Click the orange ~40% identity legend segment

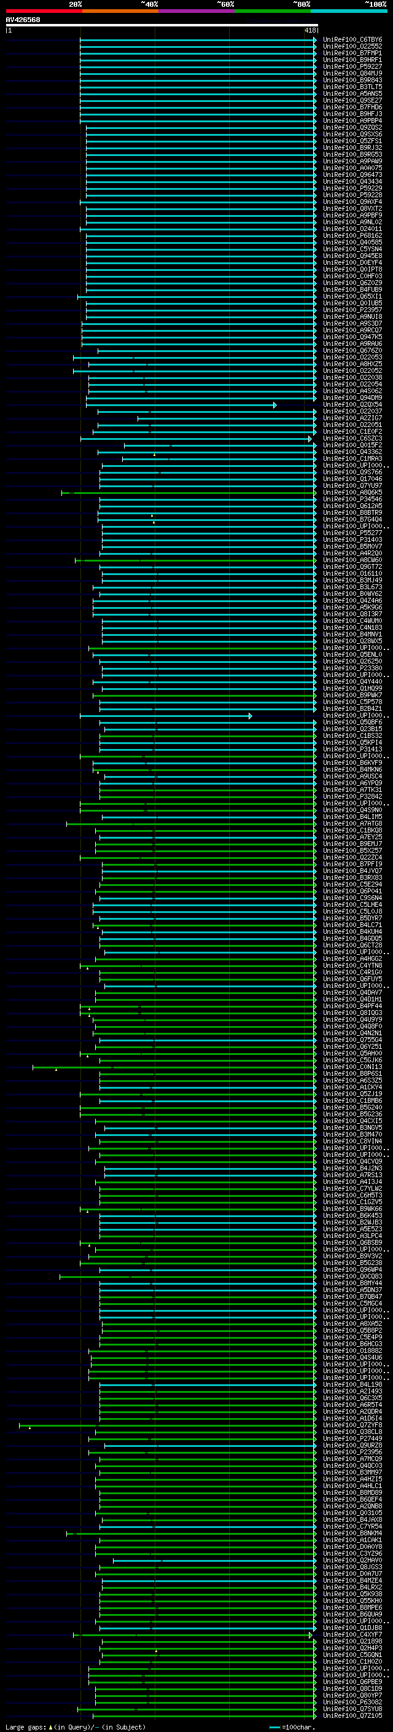pyautogui.click(x=120, y=11)
